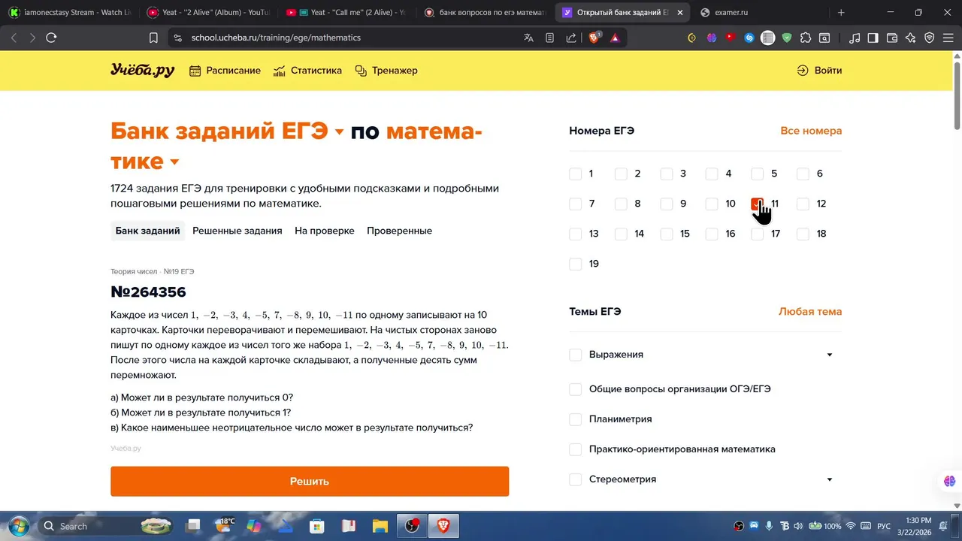Click the bookmark icon in address bar
The width and height of the screenshot is (962, 541).
coord(153,38)
